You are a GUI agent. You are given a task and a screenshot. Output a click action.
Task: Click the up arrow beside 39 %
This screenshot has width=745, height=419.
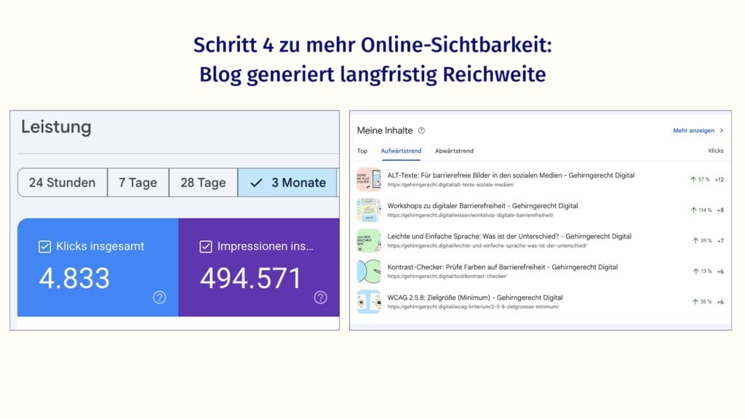click(696, 241)
